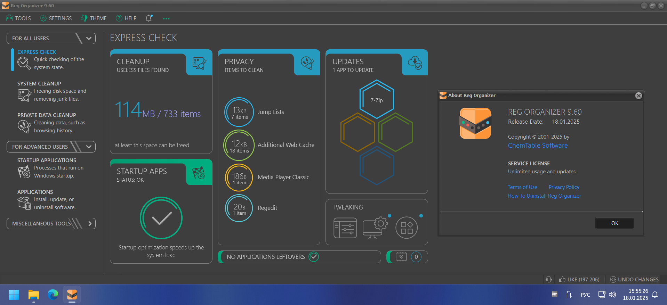Viewport: 667px width, 305px height.
Task: Open the THEME menu
Action: pos(94,18)
